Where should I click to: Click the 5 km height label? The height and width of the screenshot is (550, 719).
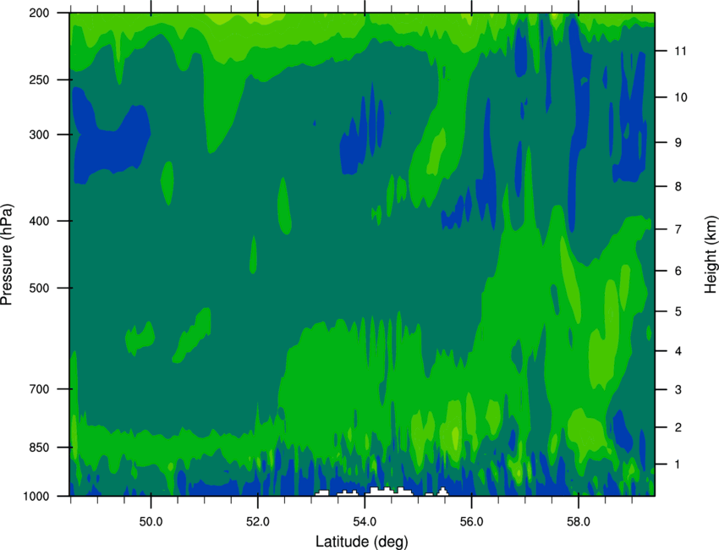click(x=678, y=312)
